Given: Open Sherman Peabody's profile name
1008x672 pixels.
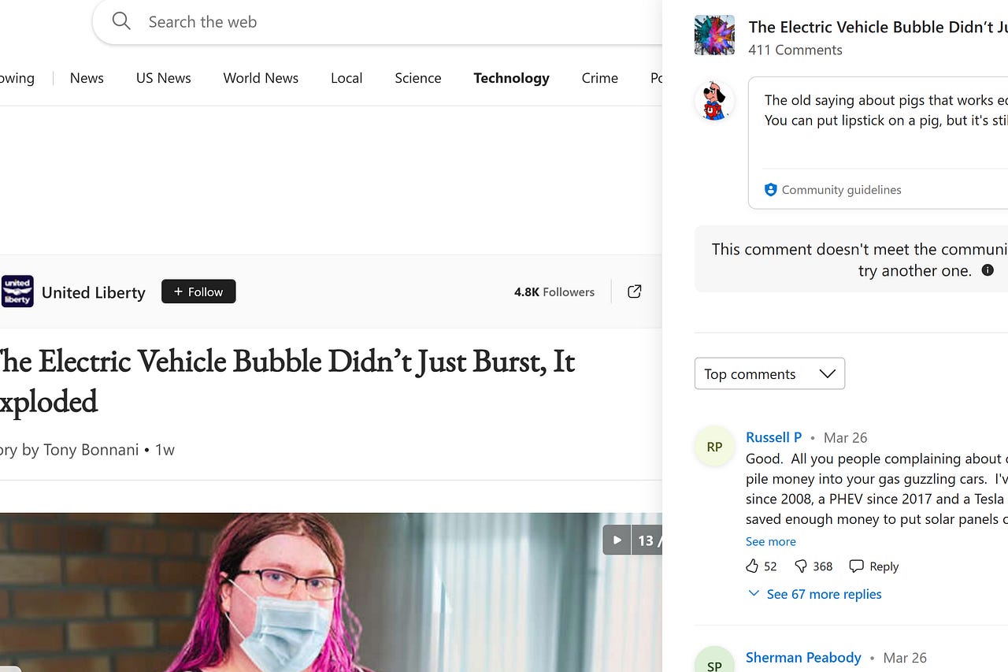Looking at the screenshot, I should (803, 658).
